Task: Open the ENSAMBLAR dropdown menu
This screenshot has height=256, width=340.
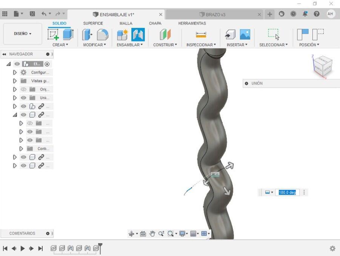Action: pyautogui.click(x=130, y=45)
